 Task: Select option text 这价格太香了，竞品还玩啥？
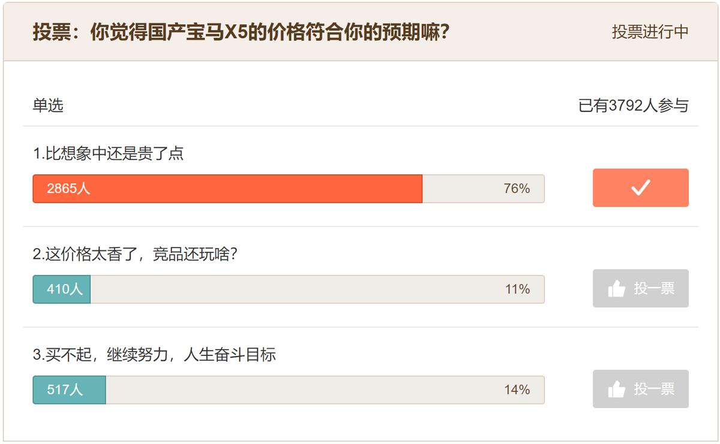(x=136, y=254)
